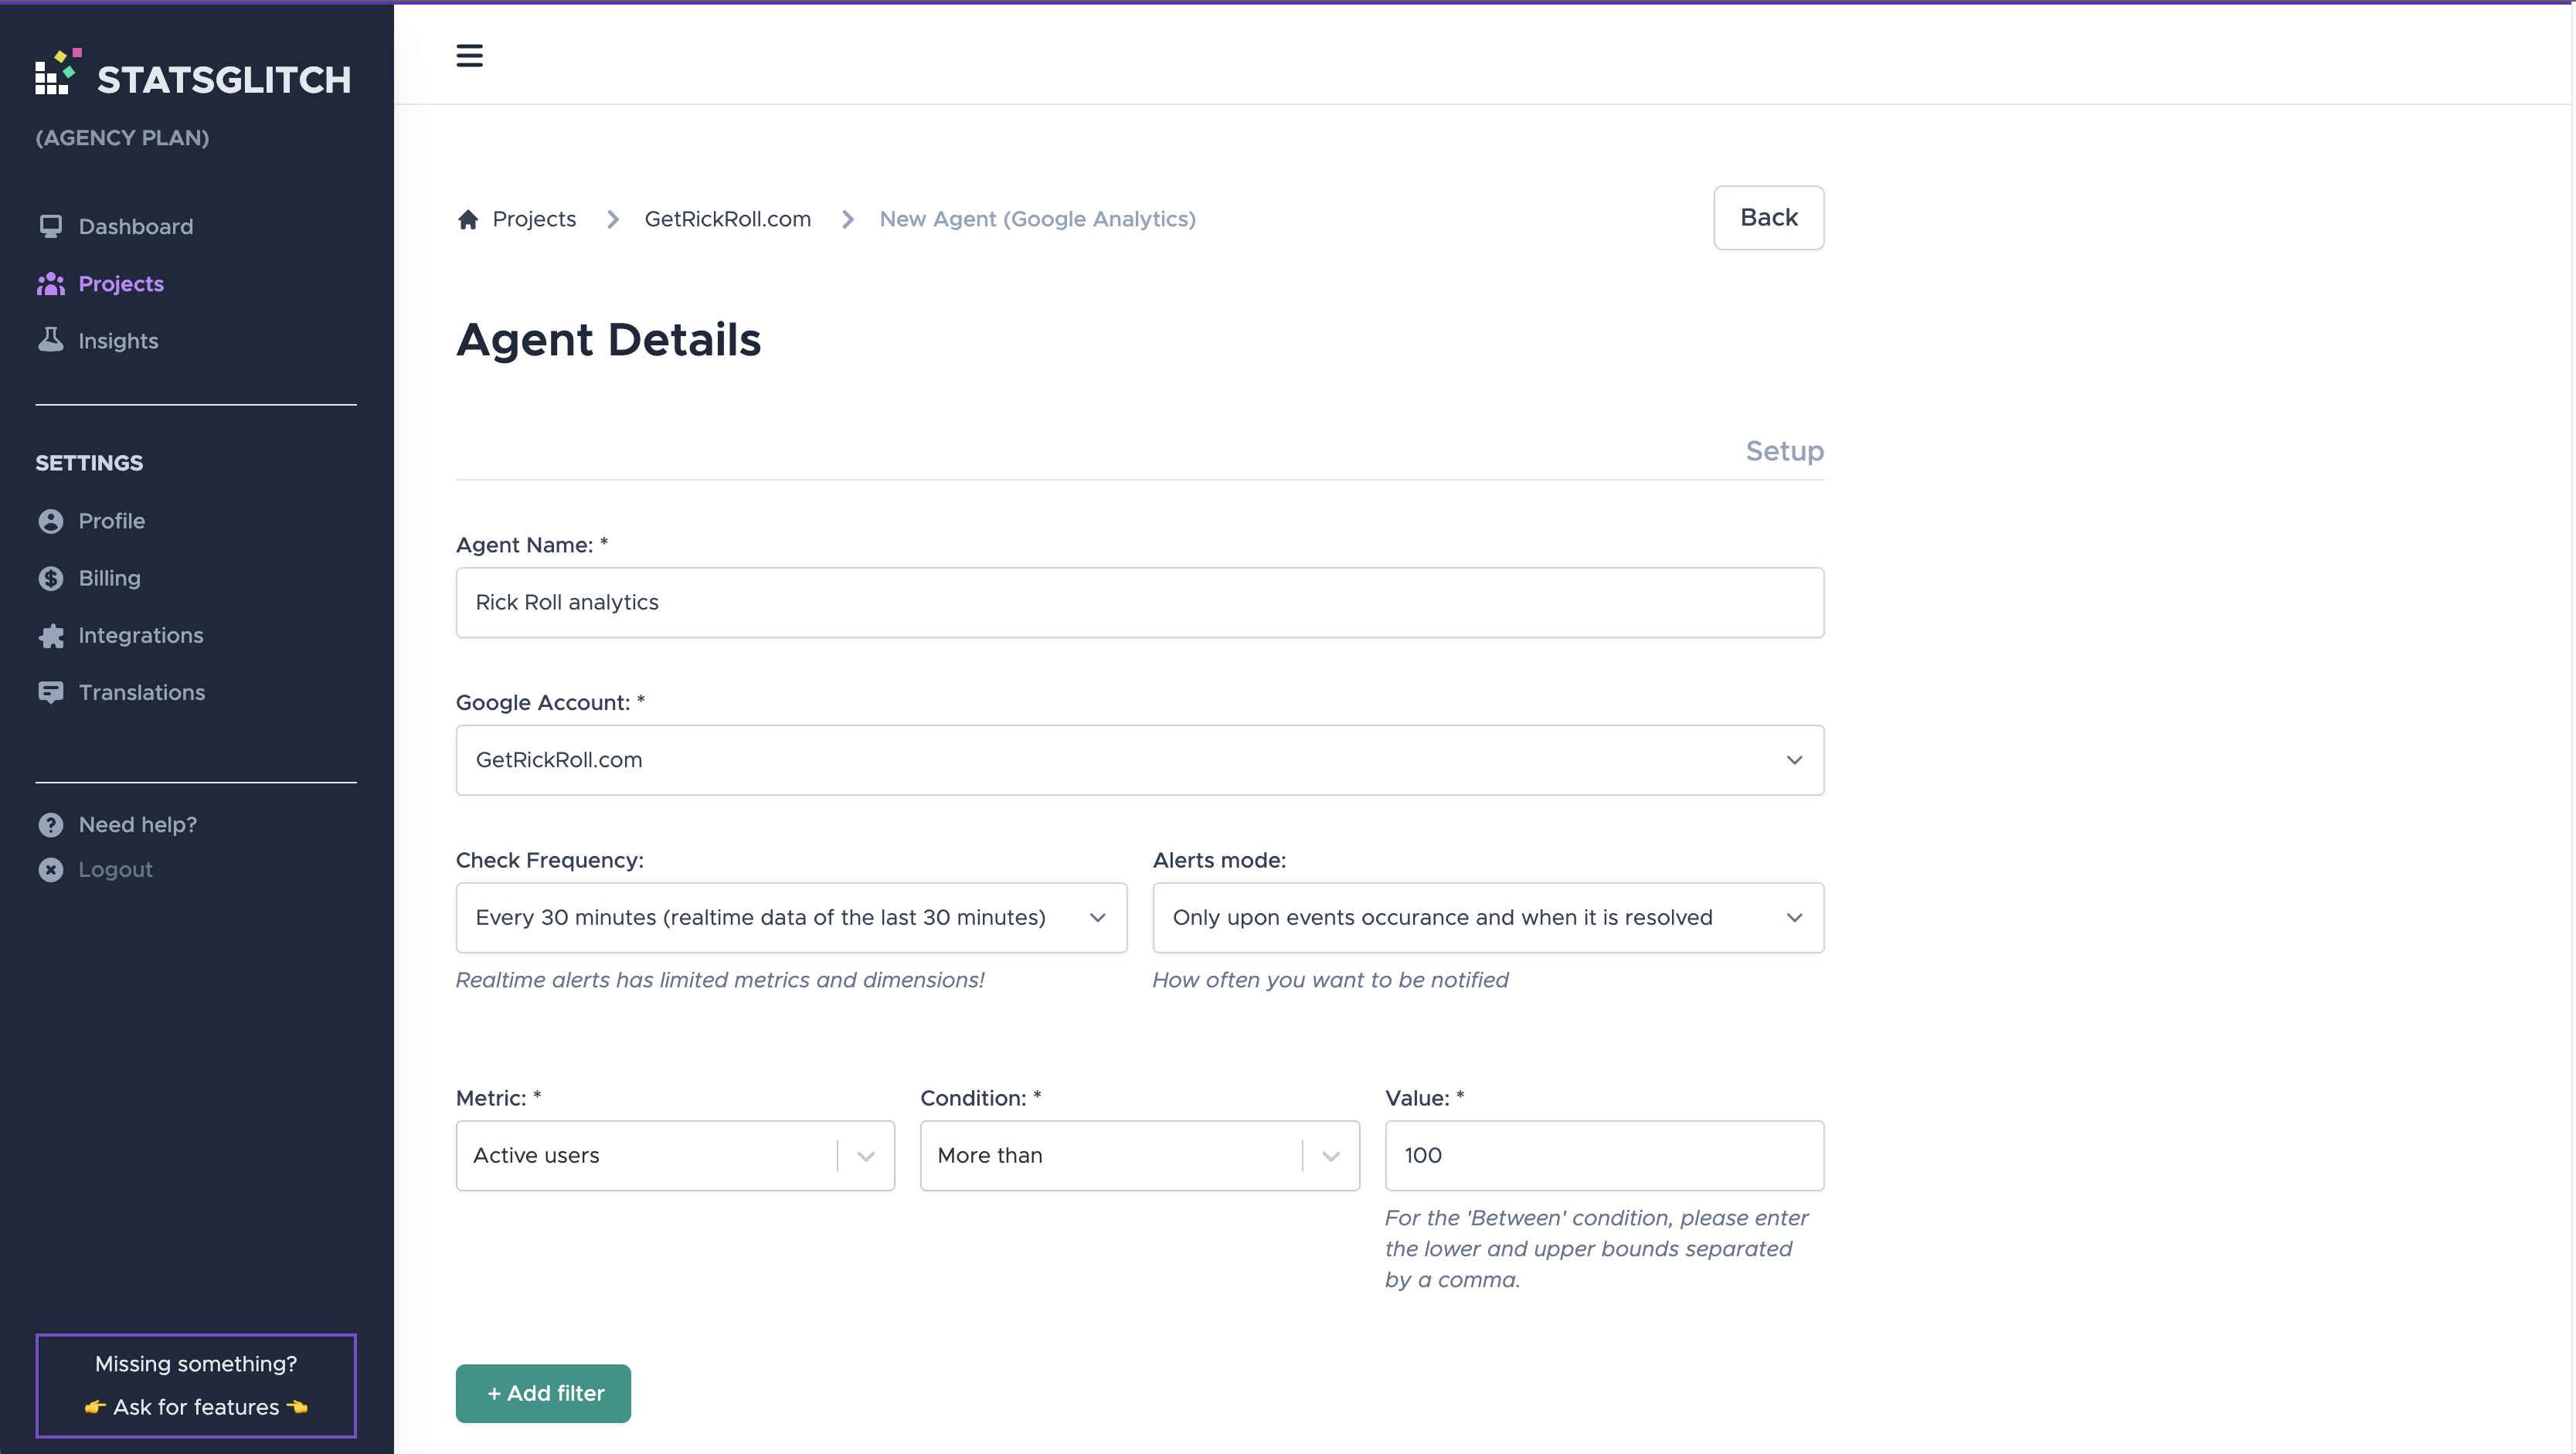The image size is (2576, 1454).
Task: Click GetRickRoll.com breadcrumb link
Action: point(728,219)
